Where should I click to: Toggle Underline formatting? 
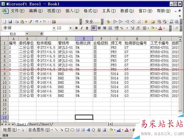[x=87, y=28]
